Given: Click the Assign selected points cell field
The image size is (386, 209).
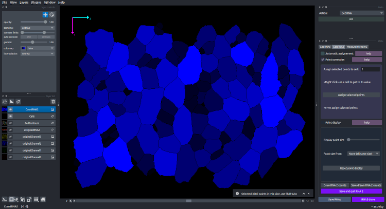Looking at the screenshot, I should pos(370,69).
